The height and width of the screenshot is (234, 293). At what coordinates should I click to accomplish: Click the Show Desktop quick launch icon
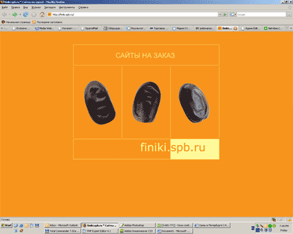[x=16, y=226]
